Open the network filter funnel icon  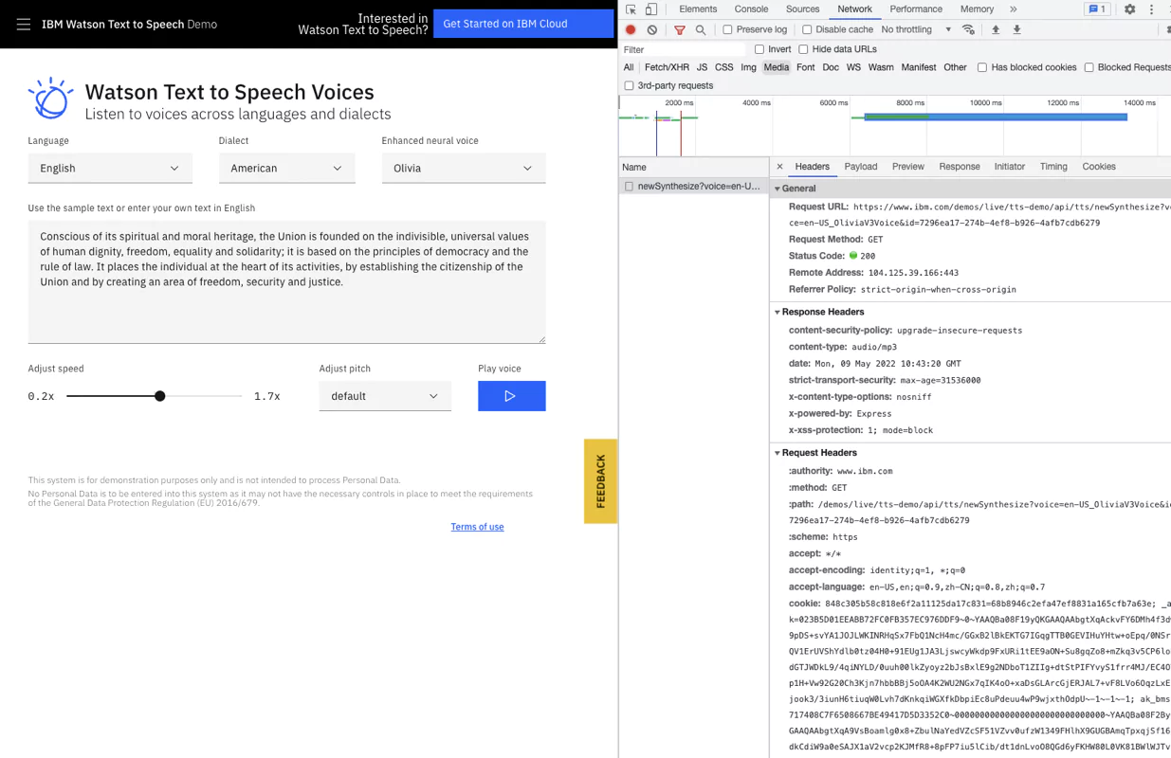680,29
